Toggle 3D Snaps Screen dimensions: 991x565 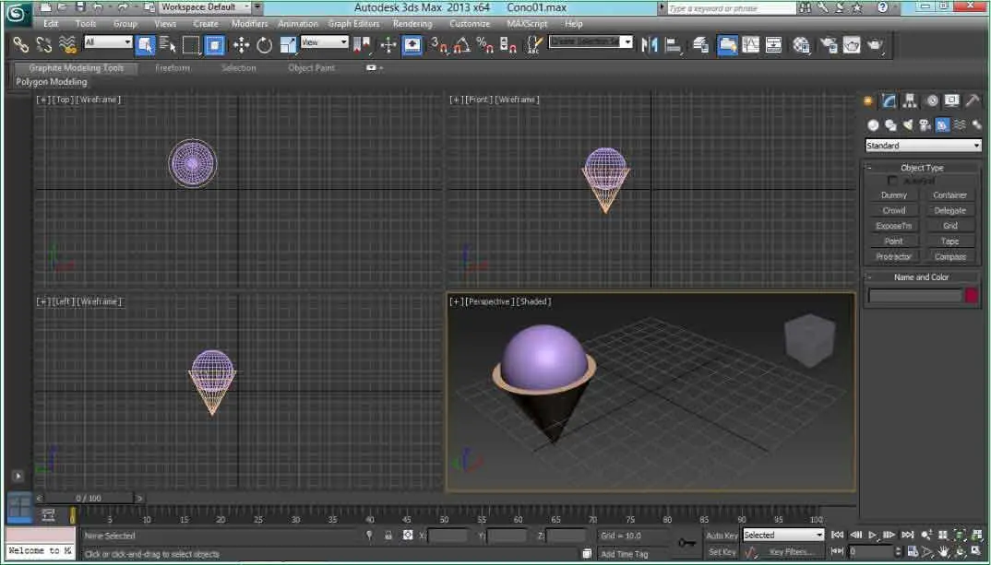coord(438,45)
